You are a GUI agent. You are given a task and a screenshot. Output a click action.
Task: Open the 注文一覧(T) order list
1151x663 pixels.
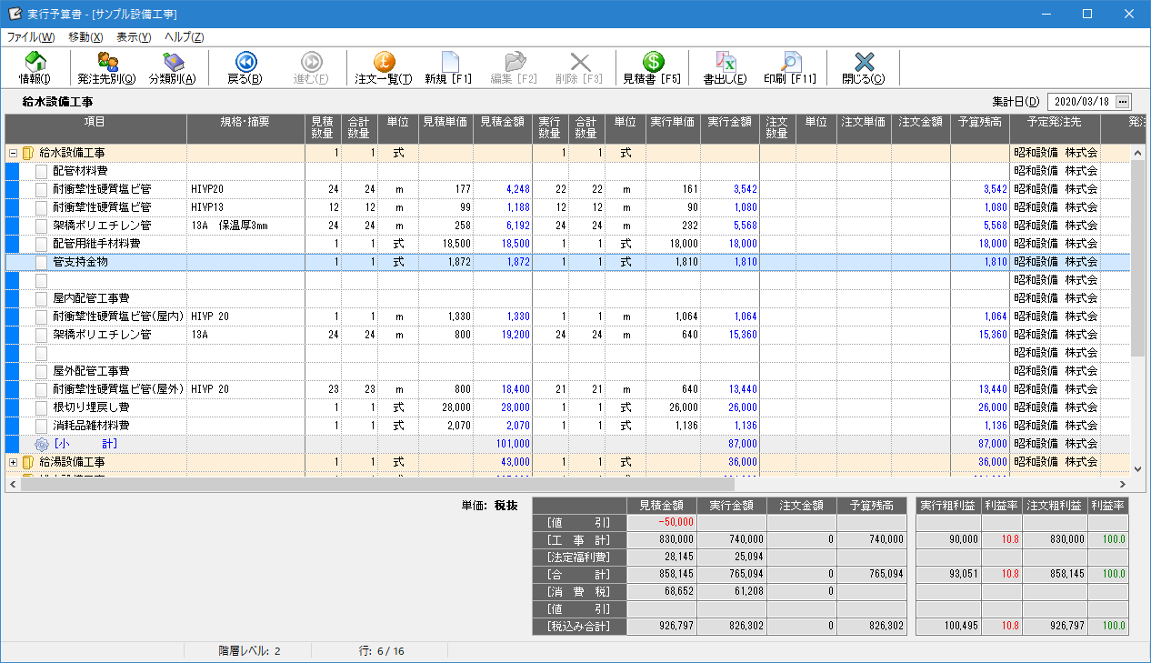pyautogui.click(x=383, y=67)
